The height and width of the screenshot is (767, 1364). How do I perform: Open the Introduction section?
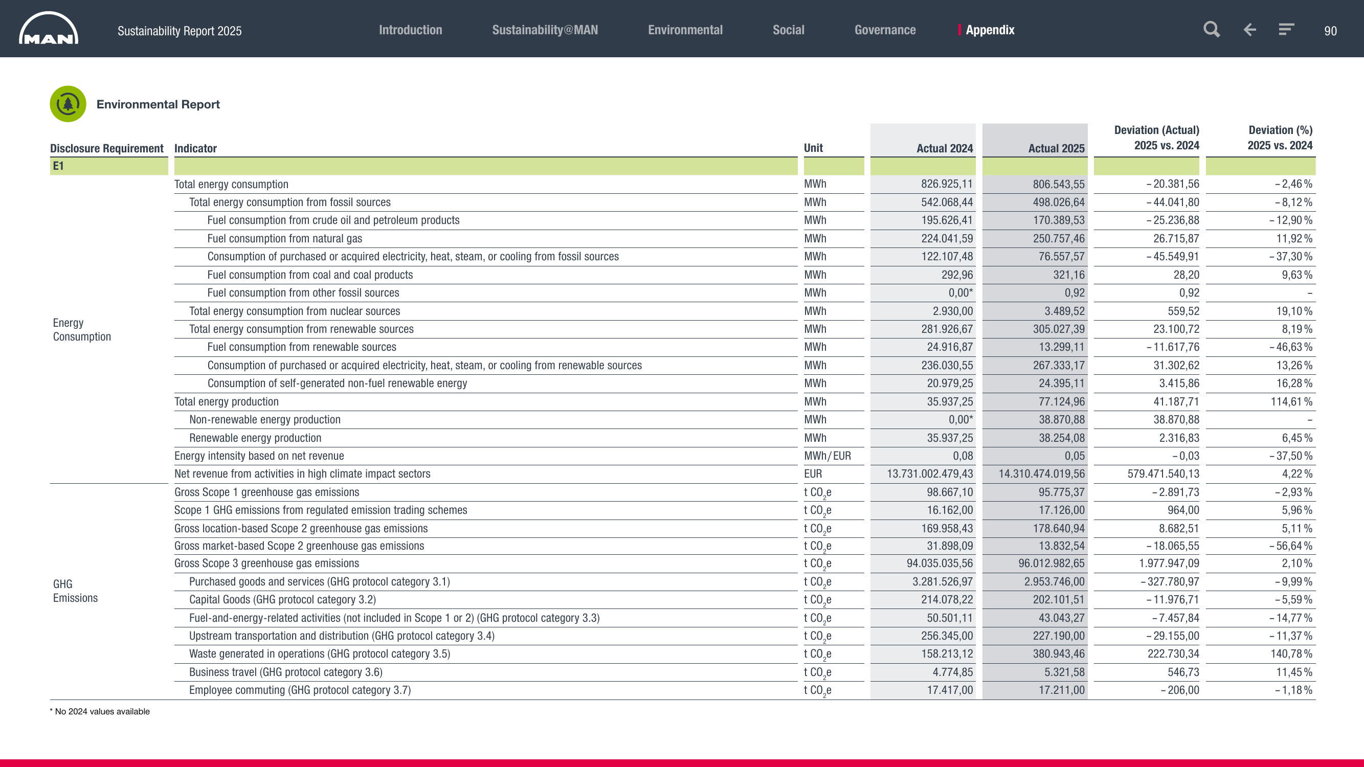click(410, 30)
